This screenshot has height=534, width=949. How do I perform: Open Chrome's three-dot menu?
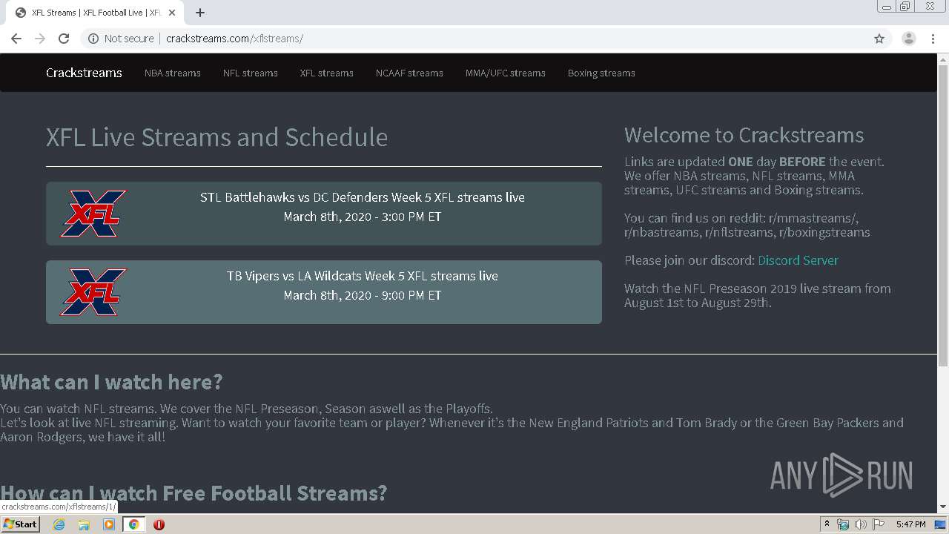click(933, 39)
